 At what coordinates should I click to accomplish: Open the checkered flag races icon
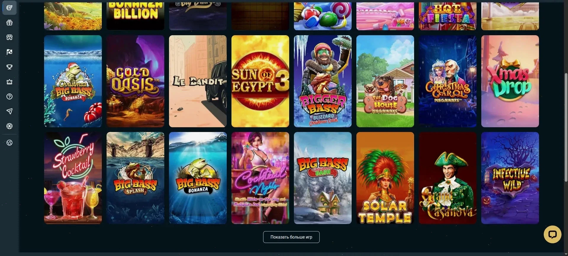9,52
